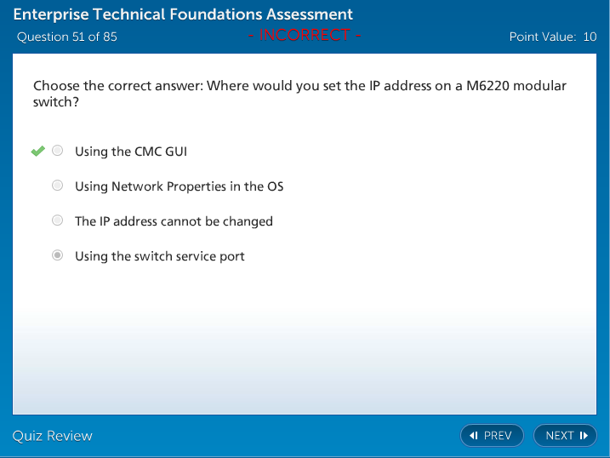Open the Quiz Review link
Image resolution: width=610 pixels, height=458 pixels.
[x=53, y=436]
